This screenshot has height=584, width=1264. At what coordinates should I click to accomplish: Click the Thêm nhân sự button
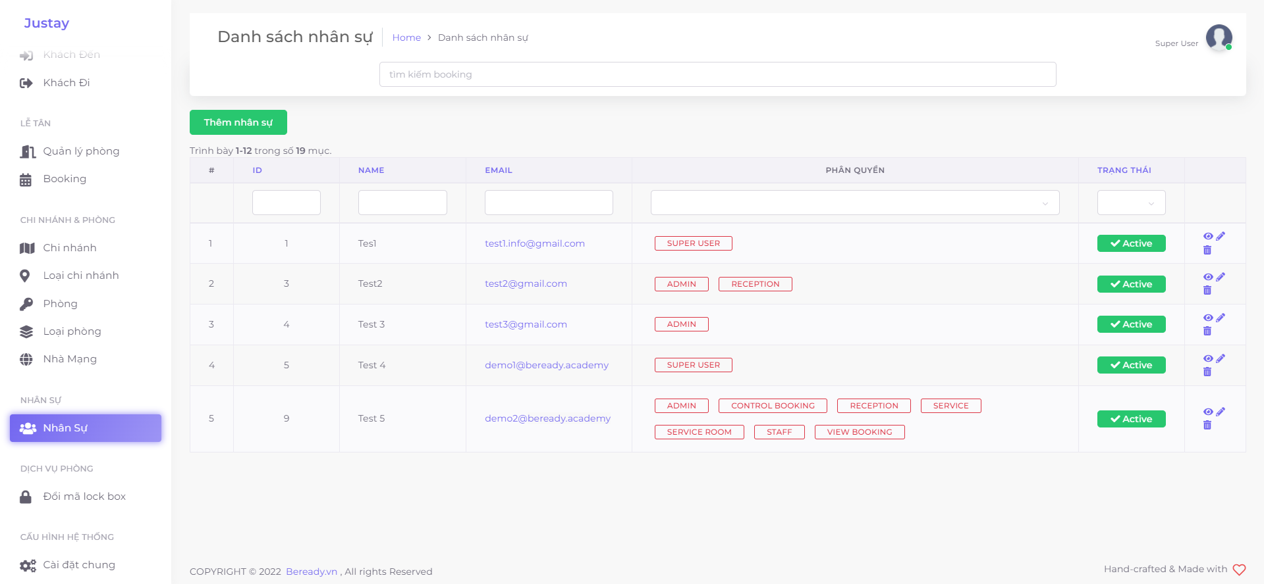pyautogui.click(x=238, y=122)
